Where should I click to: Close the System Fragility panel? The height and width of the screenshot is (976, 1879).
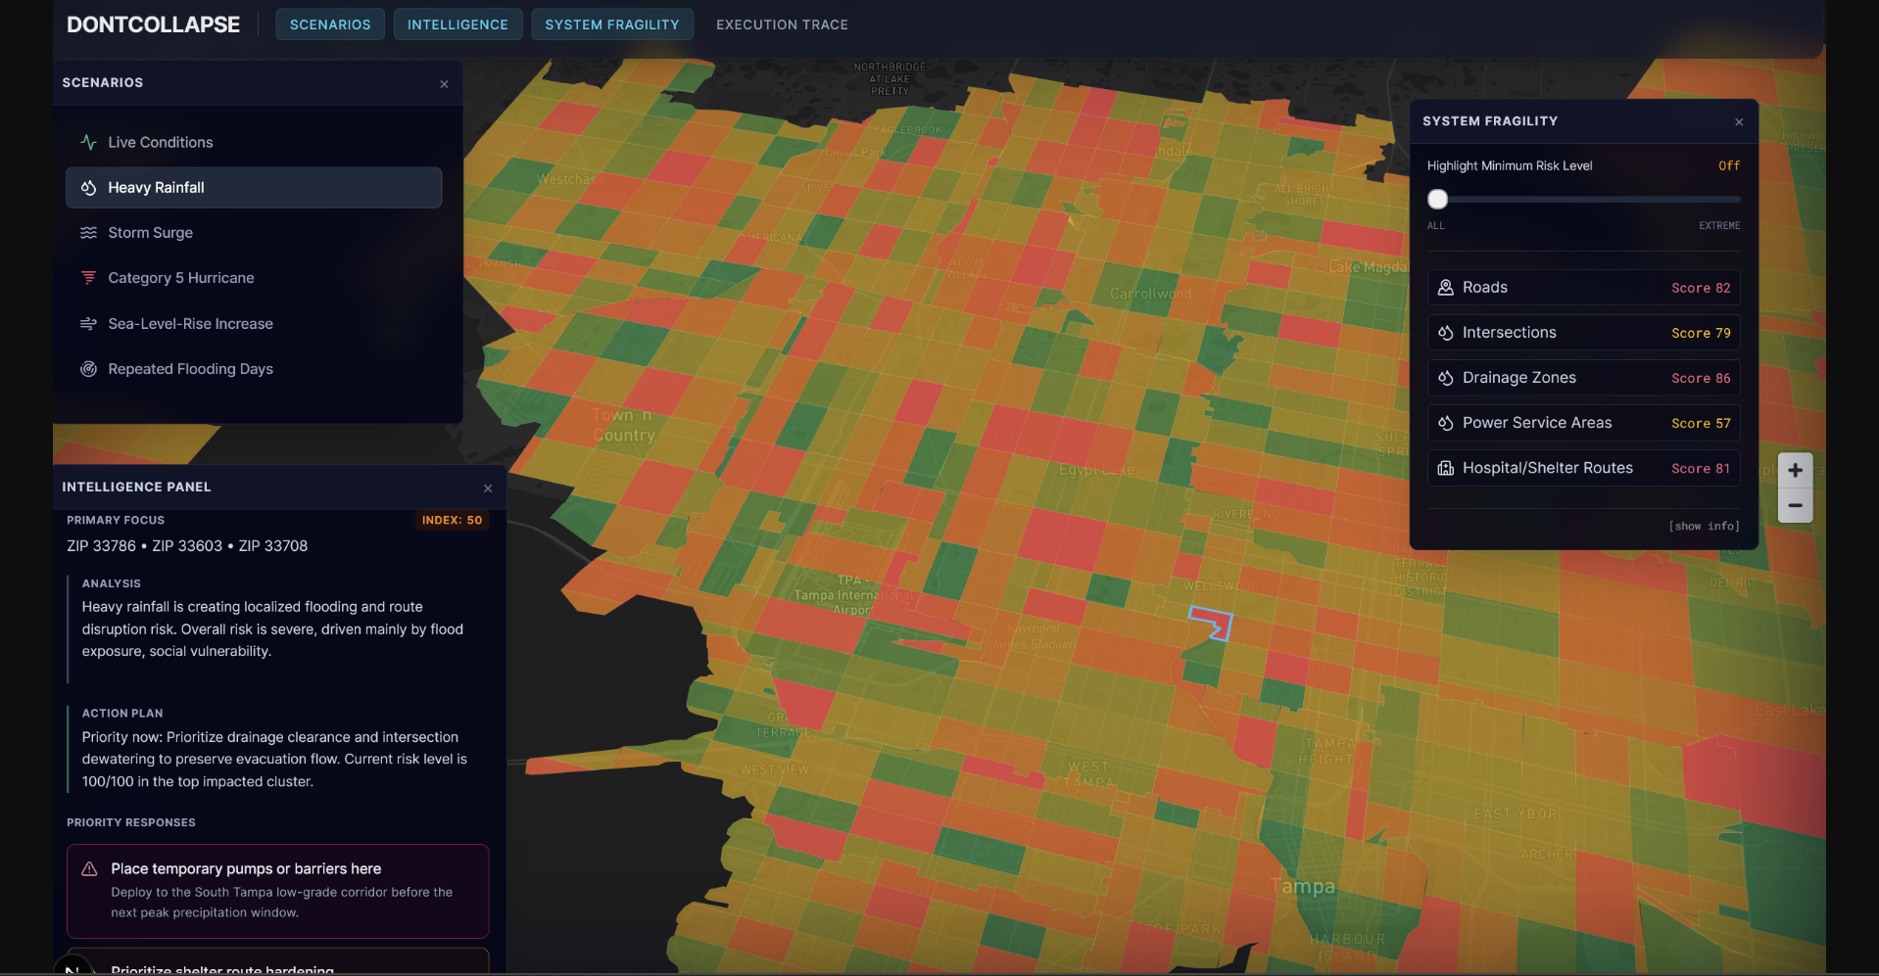(1739, 122)
